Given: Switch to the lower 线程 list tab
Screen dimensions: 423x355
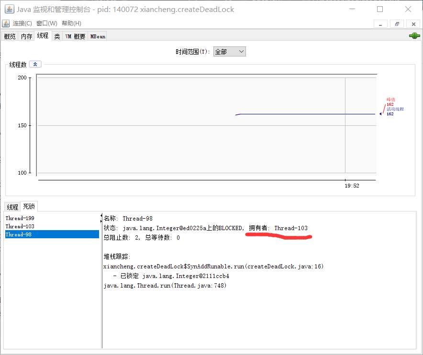Looking at the screenshot, I should tap(12, 207).
